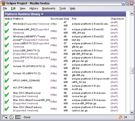The image size is (135, 121).
Task: Click file name eclipse-platform-3.5-win32.zip
Action: 90,24
